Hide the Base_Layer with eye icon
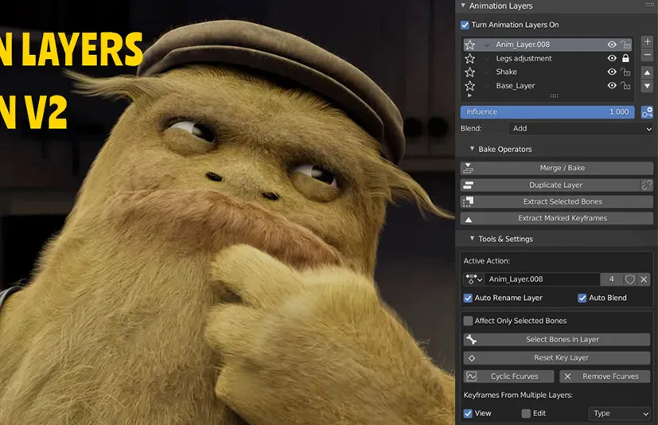Image resolution: width=658 pixels, height=425 pixels. [x=612, y=86]
